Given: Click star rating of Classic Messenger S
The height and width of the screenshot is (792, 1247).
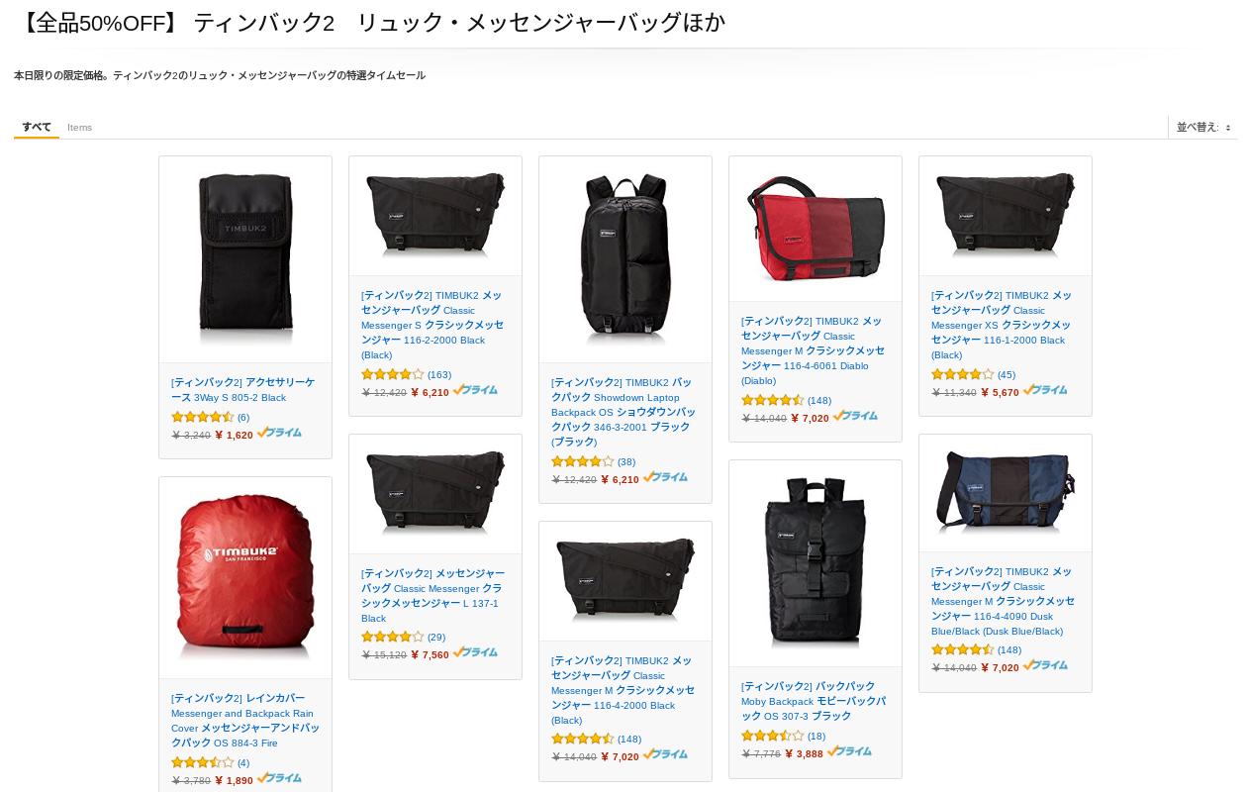Looking at the screenshot, I should (393, 374).
